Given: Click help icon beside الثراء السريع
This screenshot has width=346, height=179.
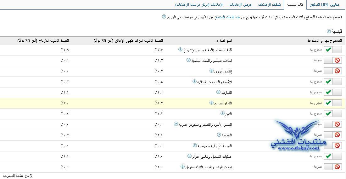Looking at the screenshot, I should [x=211, y=103].
